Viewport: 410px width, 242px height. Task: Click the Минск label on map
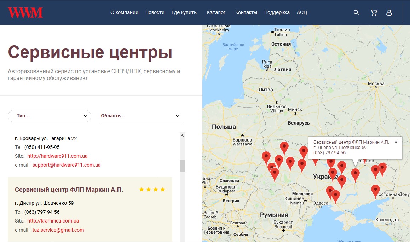tap(295, 109)
